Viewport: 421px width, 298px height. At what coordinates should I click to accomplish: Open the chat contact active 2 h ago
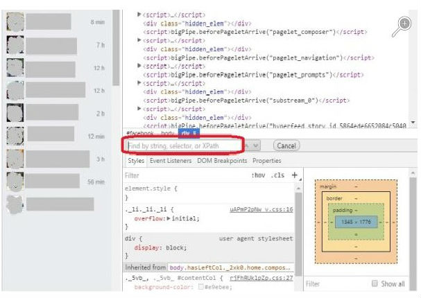55,113
